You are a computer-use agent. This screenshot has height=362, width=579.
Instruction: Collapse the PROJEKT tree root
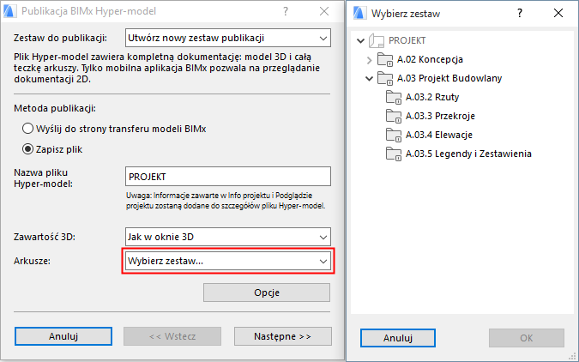click(360, 40)
